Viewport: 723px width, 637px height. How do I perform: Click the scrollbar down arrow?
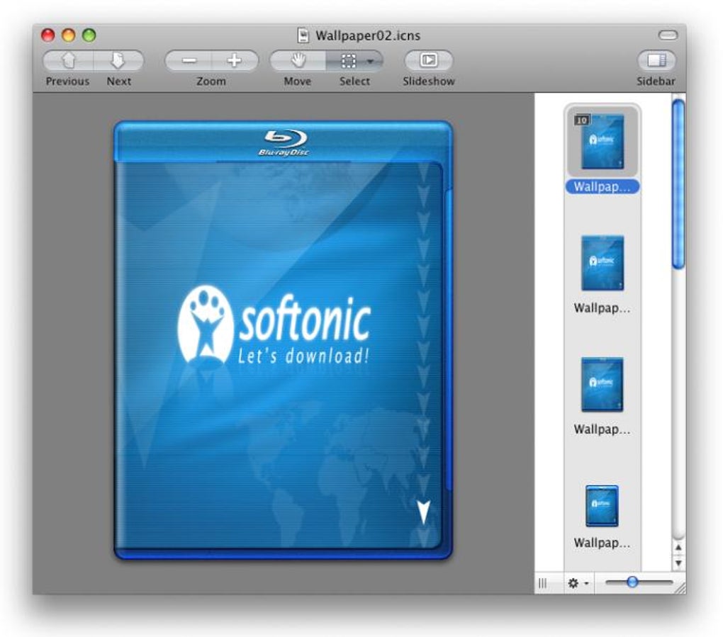click(x=678, y=563)
